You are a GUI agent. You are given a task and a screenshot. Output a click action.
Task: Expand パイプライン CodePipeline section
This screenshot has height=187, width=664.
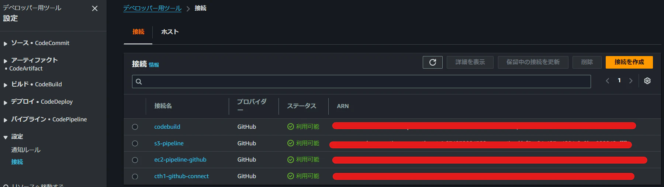pos(6,120)
